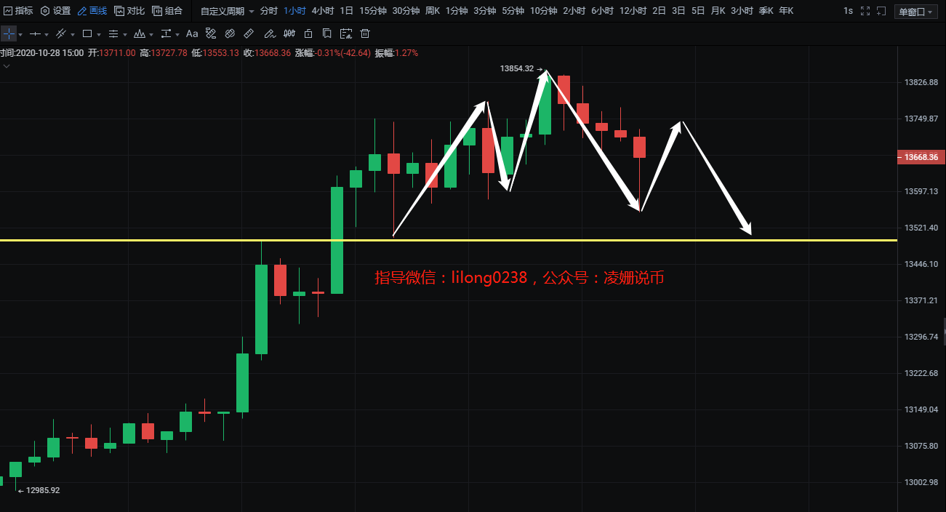Viewport: 946px width, 512px height.
Task: Select the ruler measurement tool
Action: (x=249, y=33)
